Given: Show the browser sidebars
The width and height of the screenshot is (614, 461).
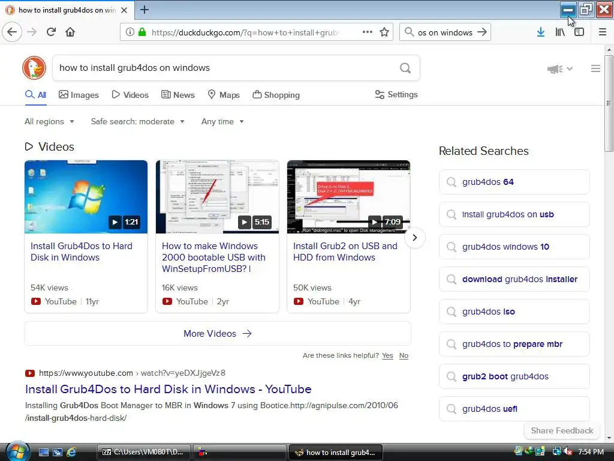Looking at the screenshot, I should (x=579, y=32).
